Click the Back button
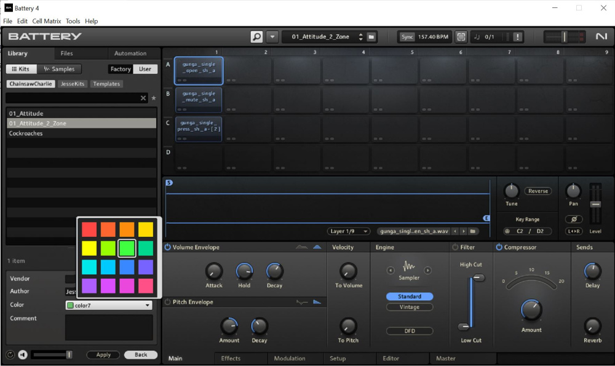This screenshot has height=366, width=615. 141,355
